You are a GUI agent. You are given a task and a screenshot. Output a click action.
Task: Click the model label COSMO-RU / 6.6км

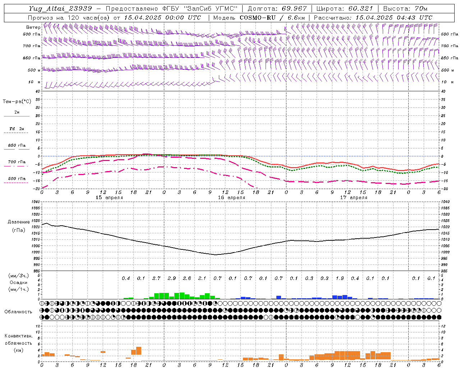pyautogui.click(x=272, y=18)
